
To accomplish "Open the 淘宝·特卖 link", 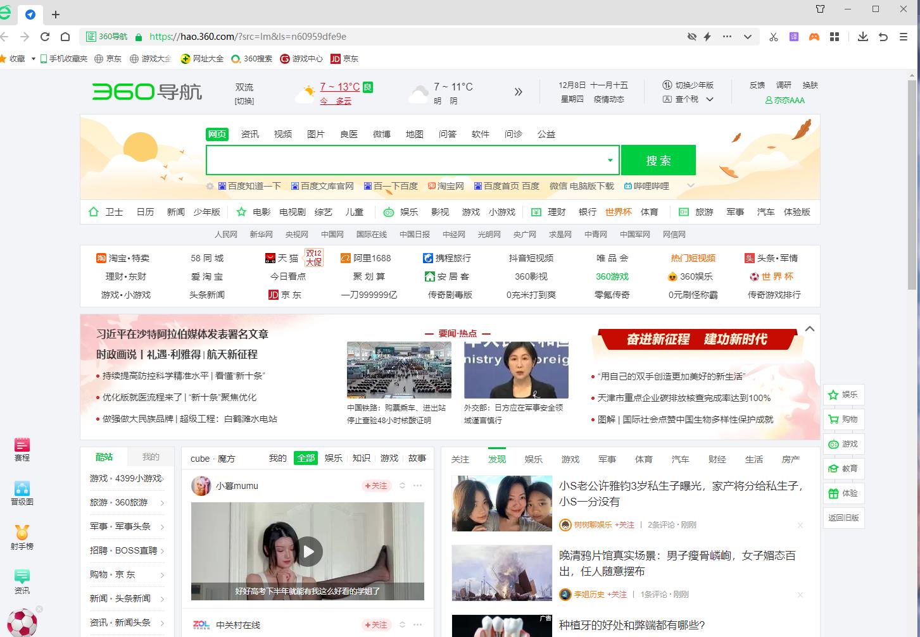I will 127,257.
